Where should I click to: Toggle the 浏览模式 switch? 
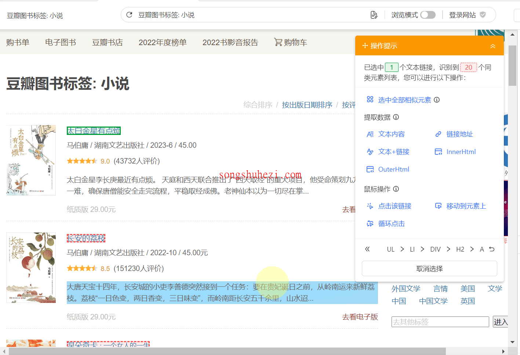[x=428, y=15]
